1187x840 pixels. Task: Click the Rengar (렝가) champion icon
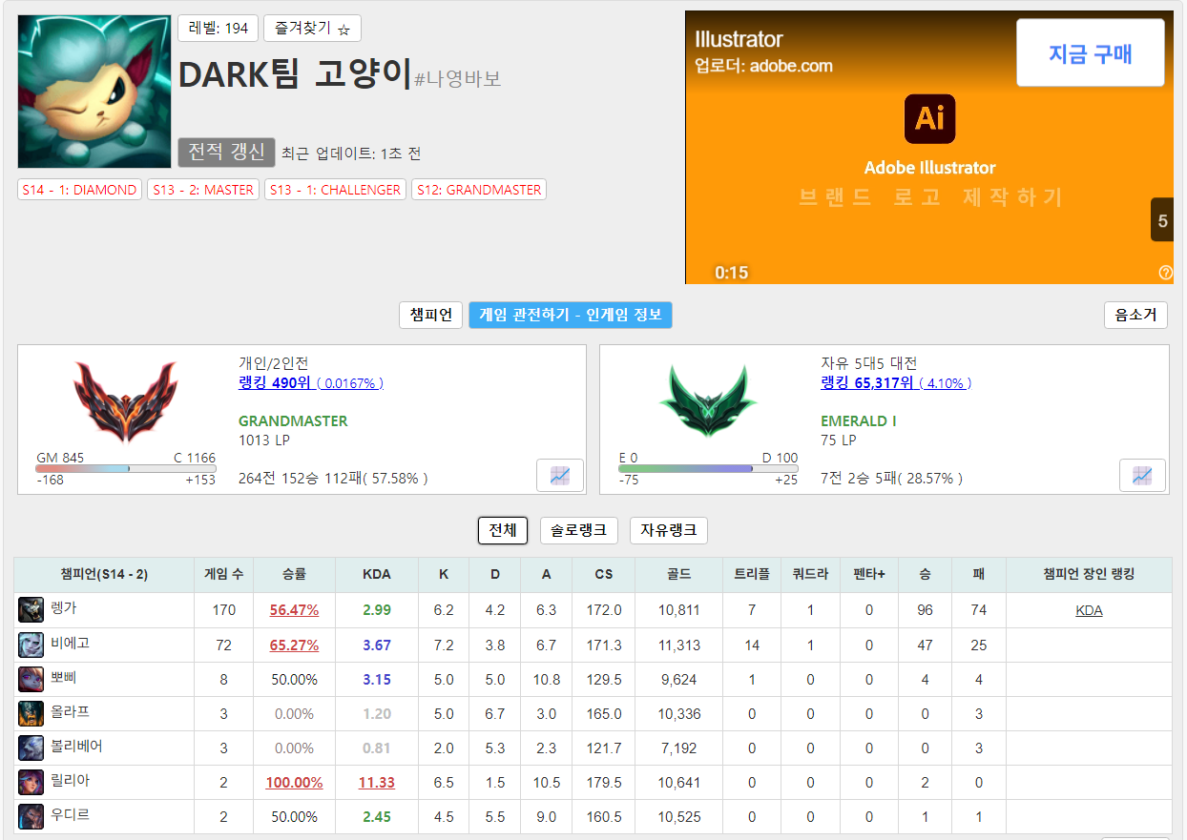(x=31, y=610)
